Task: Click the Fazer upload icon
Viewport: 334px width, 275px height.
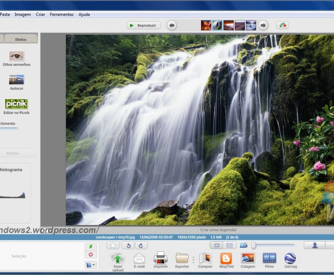Action: click(x=118, y=259)
